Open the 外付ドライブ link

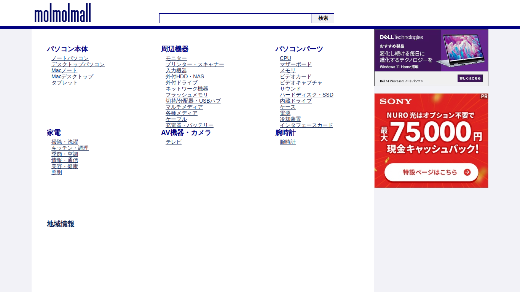pos(182,83)
